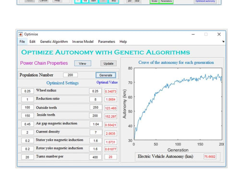The height and width of the screenshot is (180, 240).
Task: Click the autonomy curve plot area
Action: click(x=178, y=104)
